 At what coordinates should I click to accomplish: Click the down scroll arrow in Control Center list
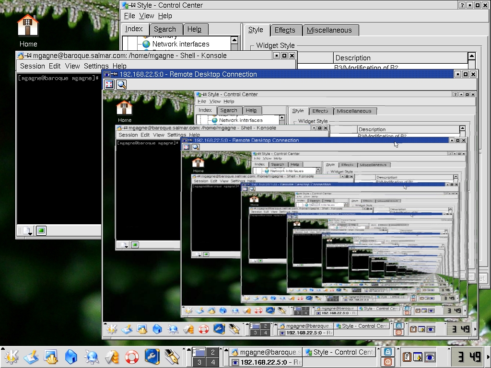tap(234, 47)
